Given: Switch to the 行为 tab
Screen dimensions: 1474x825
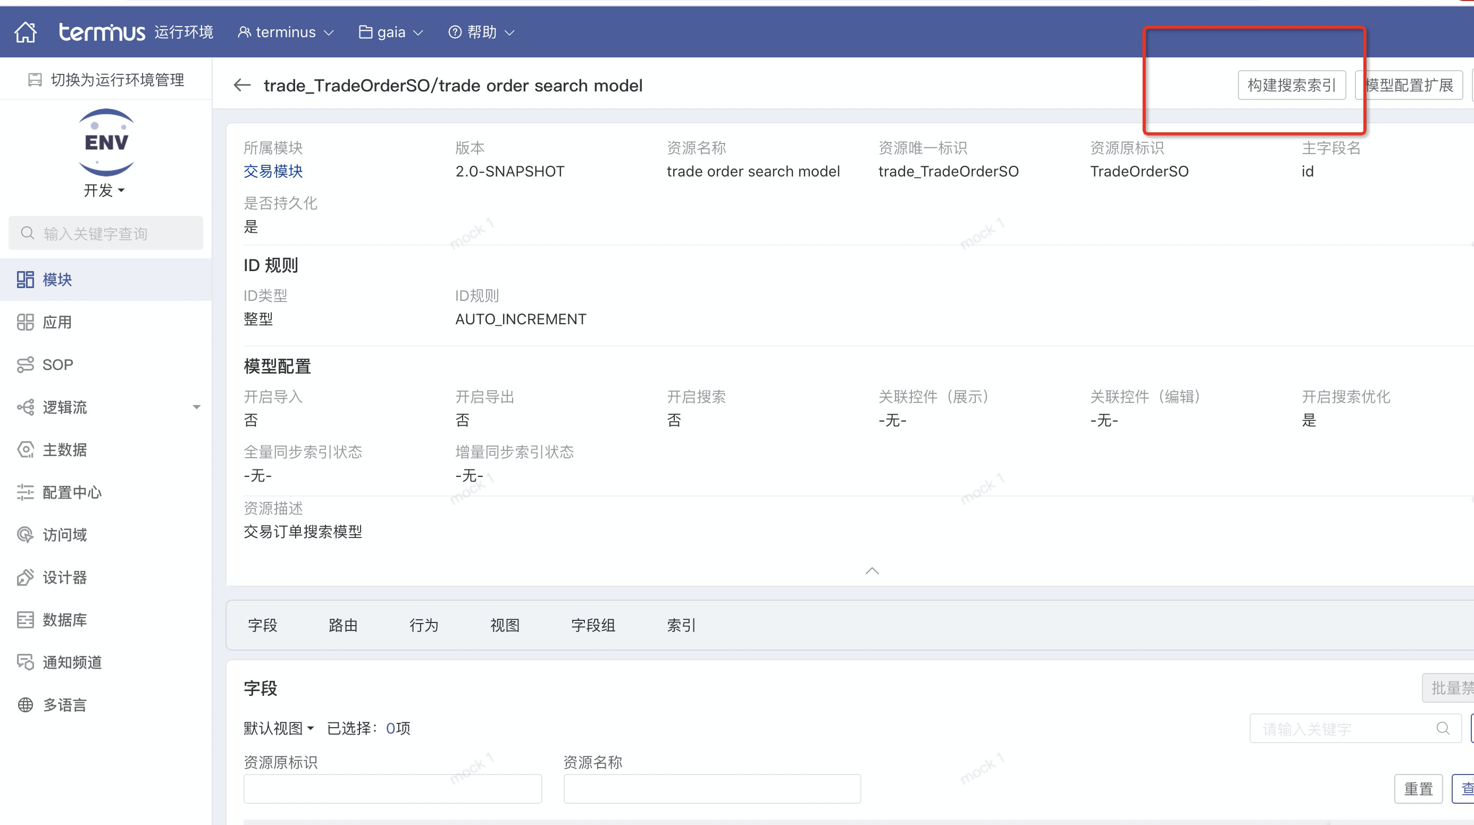Looking at the screenshot, I should (x=424, y=625).
